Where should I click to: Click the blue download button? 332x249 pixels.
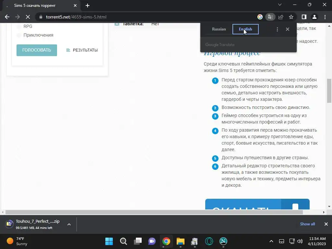click(257, 204)
